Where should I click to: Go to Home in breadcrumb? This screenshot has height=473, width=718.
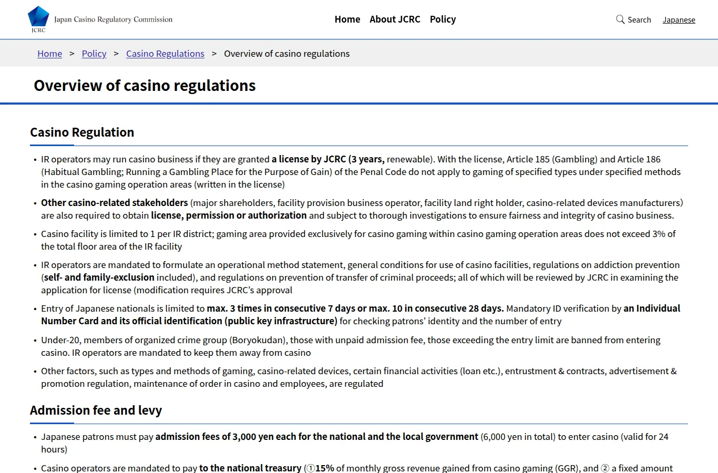pyautogui.click(x=49, y=54)
